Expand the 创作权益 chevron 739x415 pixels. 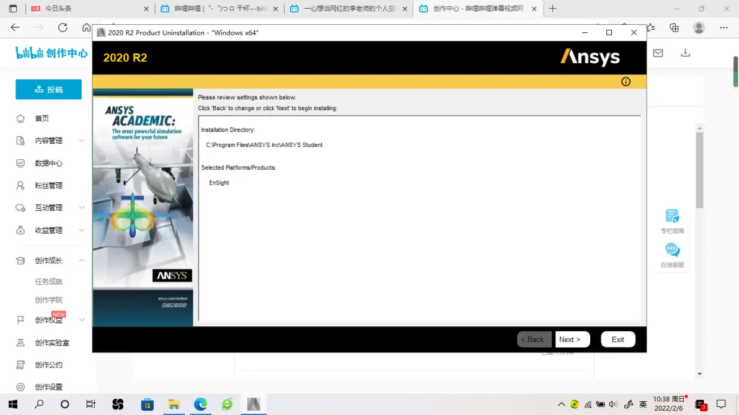click(x=82, y=320)
